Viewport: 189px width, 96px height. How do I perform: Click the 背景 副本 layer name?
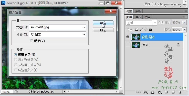point(148,37)
